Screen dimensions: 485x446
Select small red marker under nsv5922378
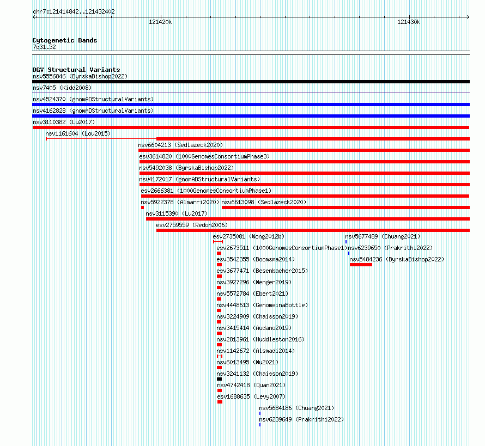pyautogui.click(x=143, y=207)
